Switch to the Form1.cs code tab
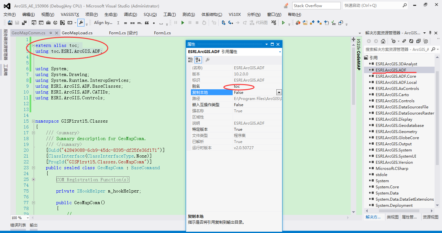442x233 pixels. 162,33
